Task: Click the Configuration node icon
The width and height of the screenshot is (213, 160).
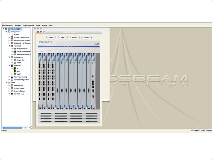Action: 9,32
